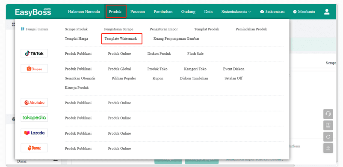Screen dimensions: 343x167
Task: Select the Daraz platform logo
Action: (34, 148)
